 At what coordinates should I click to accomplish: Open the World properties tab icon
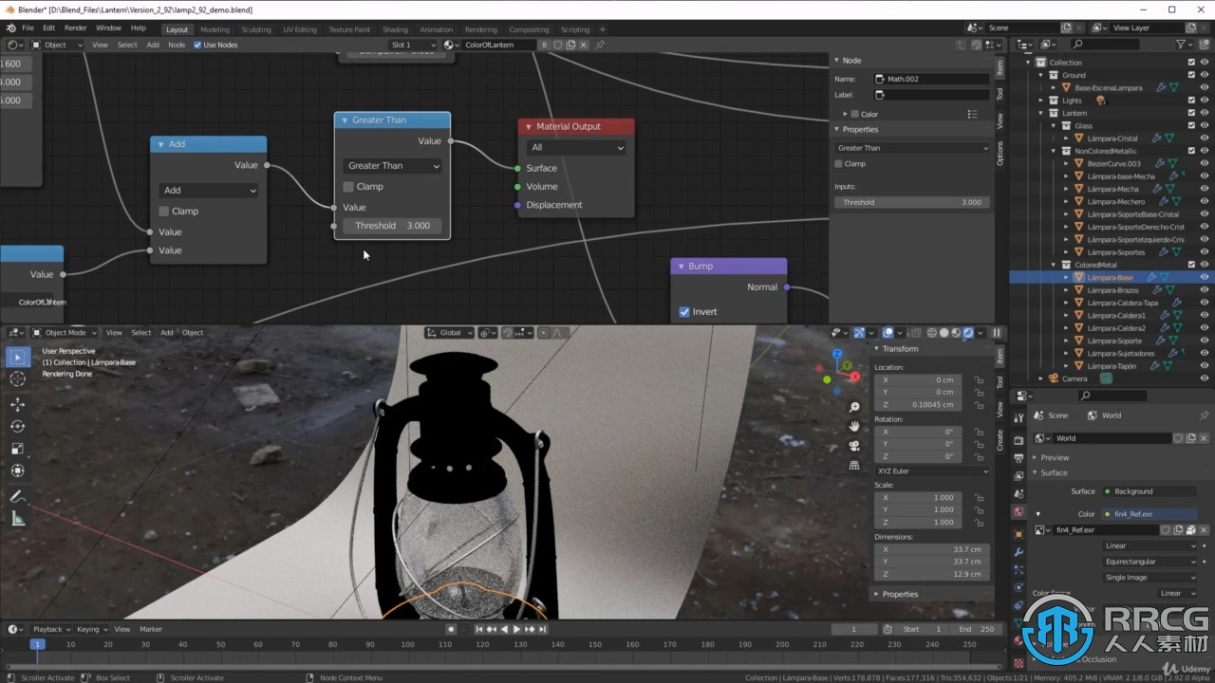tap(1019, 511)
